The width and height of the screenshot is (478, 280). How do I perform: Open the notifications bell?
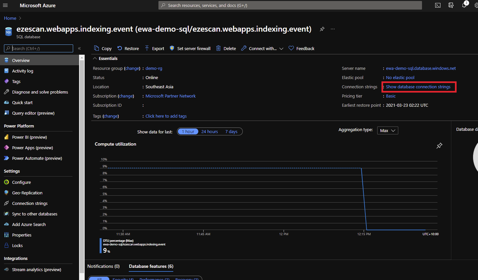(464, 5)
